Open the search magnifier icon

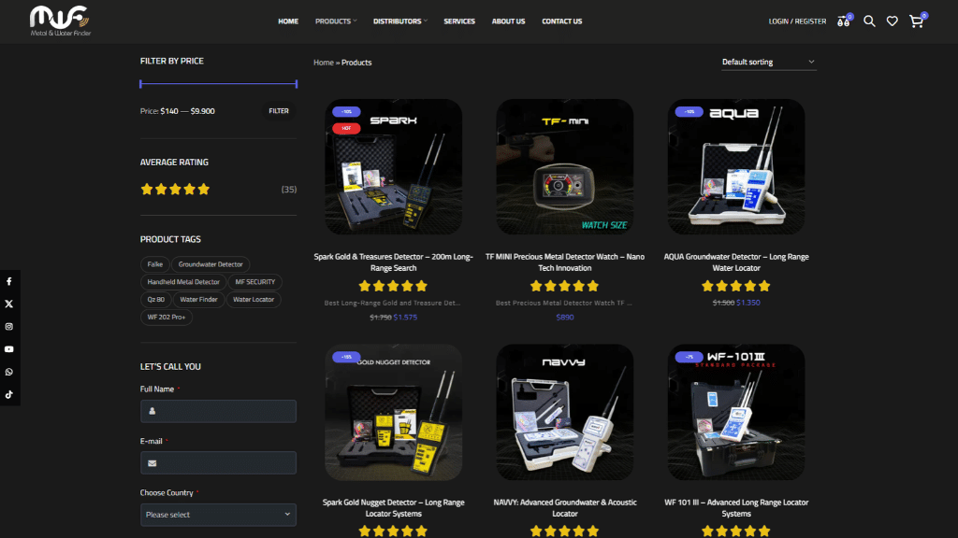point(869,21)
